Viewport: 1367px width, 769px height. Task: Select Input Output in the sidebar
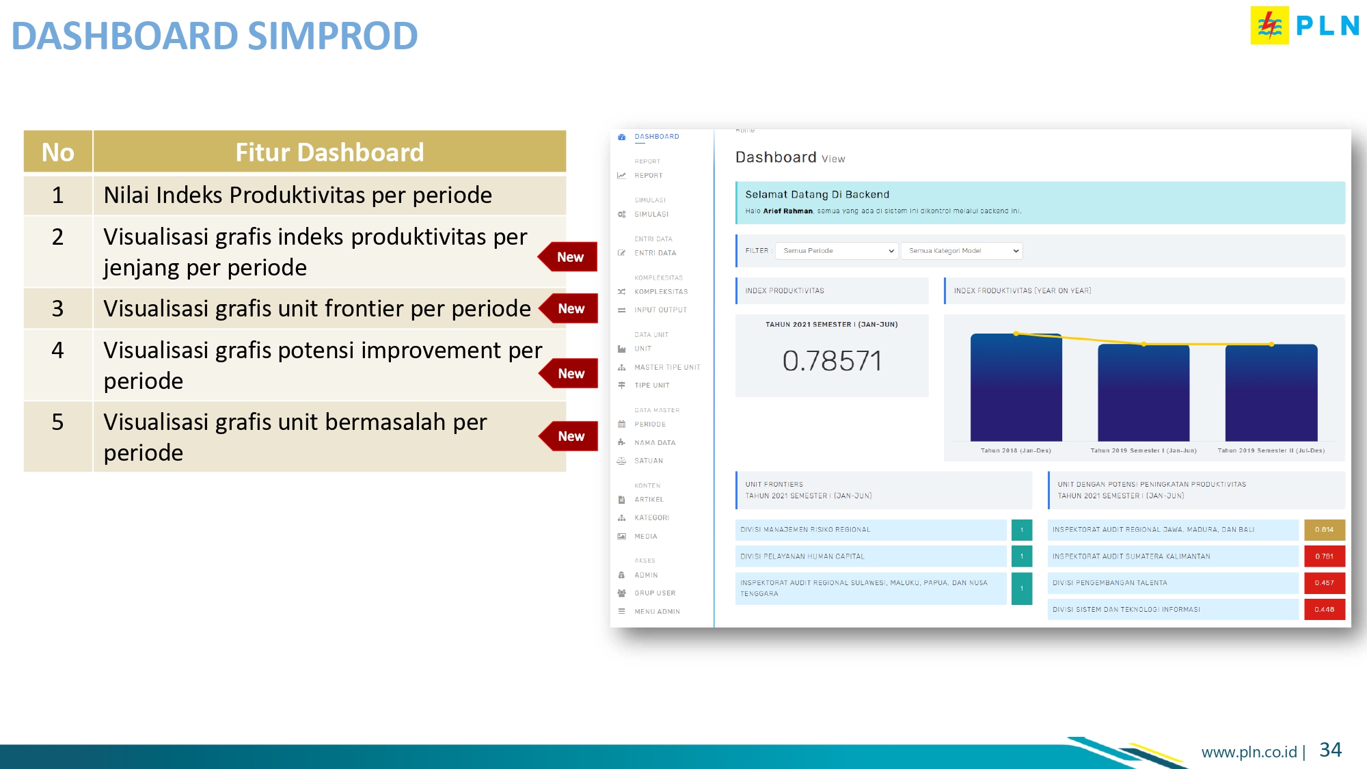click(x=660, y=310)
